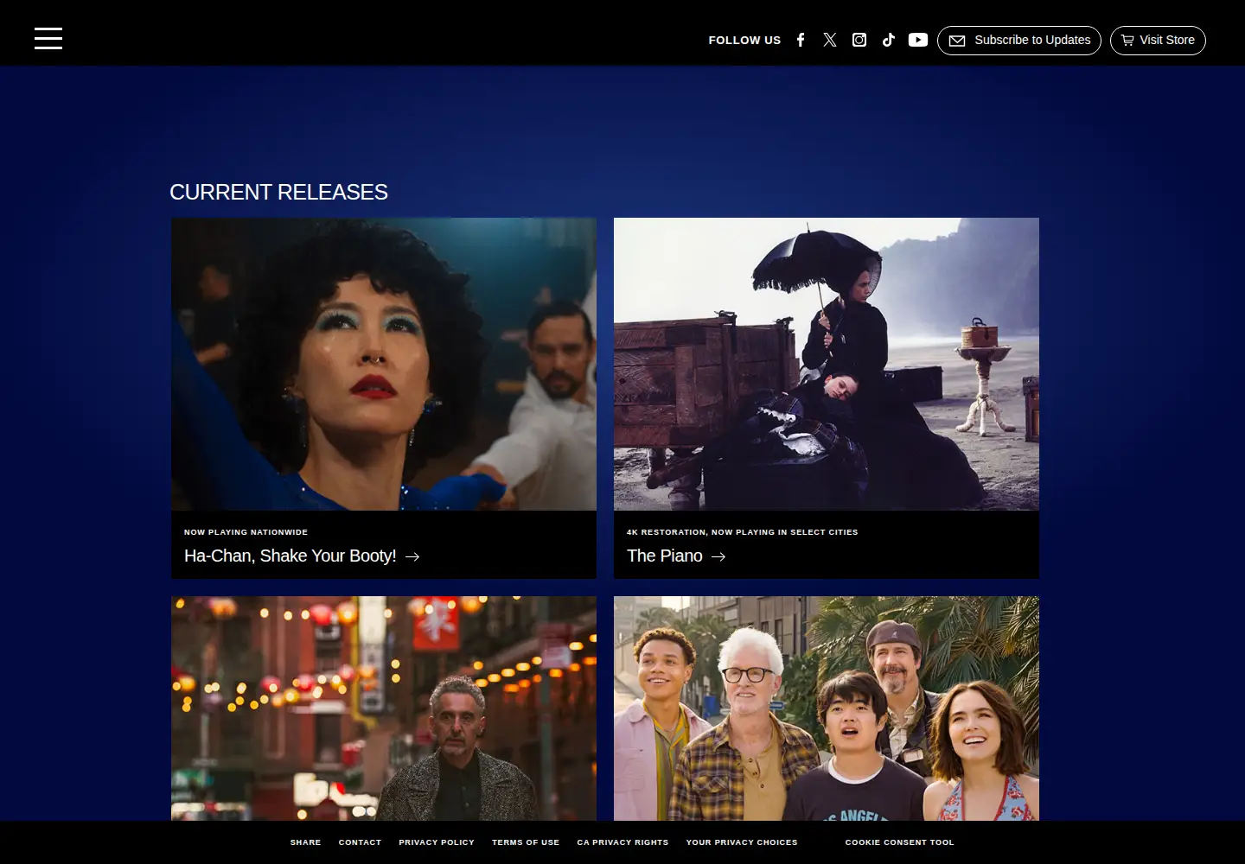Screen dimensions: 1245x864
Task: Open the Privacy Policy footer link
Action: coord(437,842)
